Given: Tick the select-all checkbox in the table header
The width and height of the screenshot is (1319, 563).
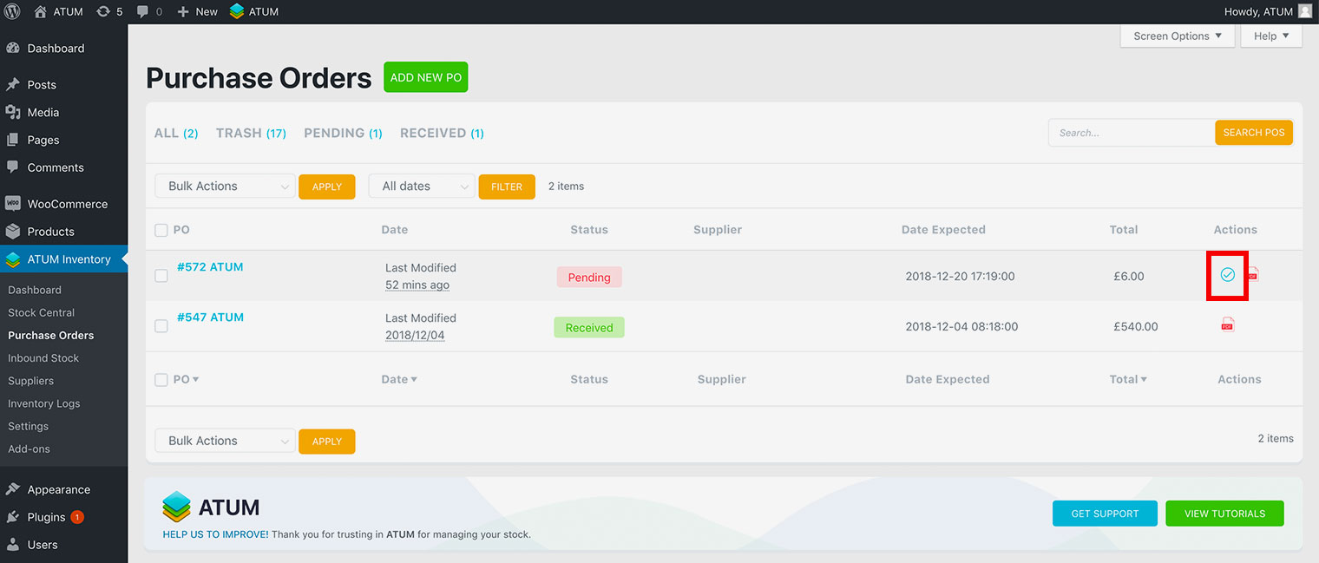Looking at the screenshot, I should tap(161, 231).
